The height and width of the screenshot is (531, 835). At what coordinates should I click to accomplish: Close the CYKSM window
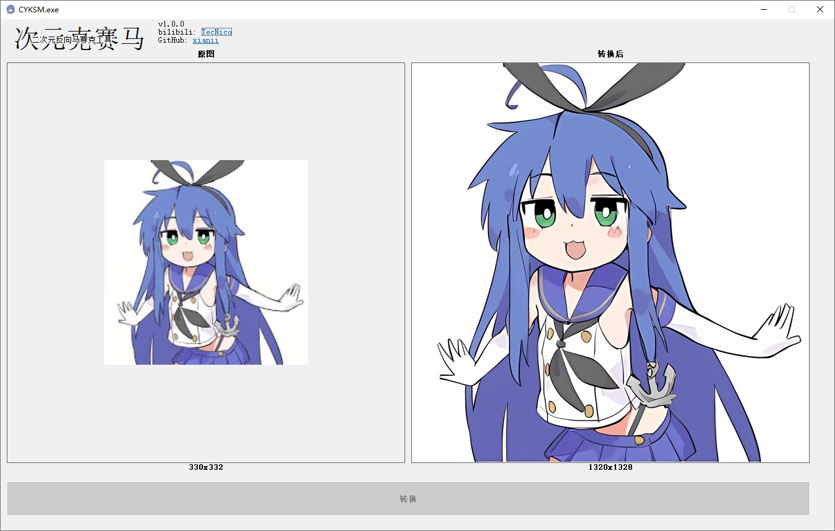[820, 9]
